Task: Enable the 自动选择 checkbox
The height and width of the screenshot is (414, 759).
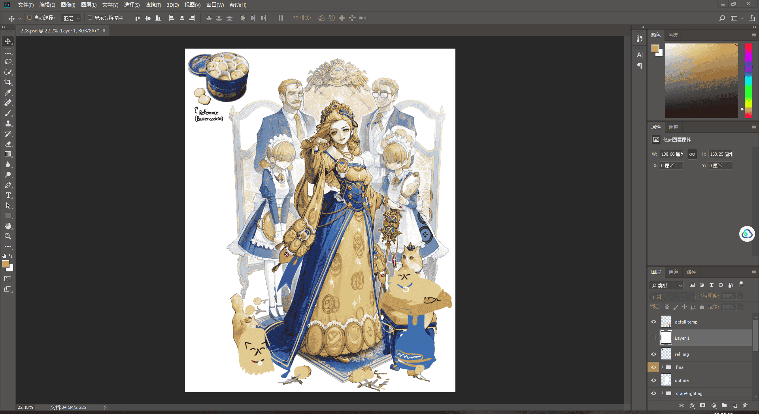Action: 29,18
